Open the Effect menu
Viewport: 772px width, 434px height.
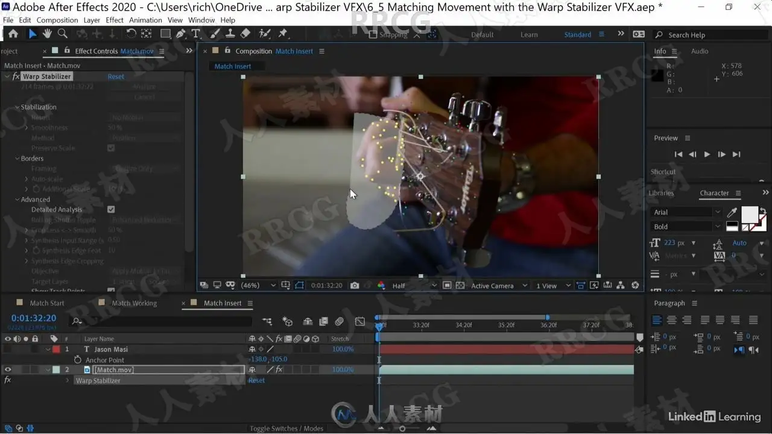[115, 20]
